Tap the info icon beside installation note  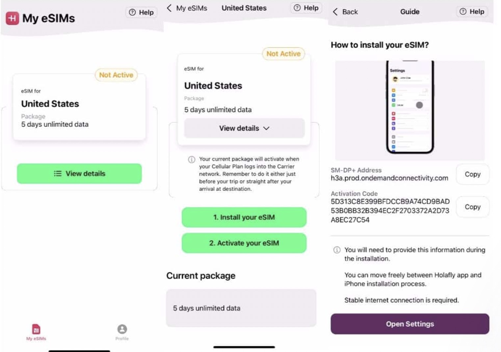[x=337, y=250]
